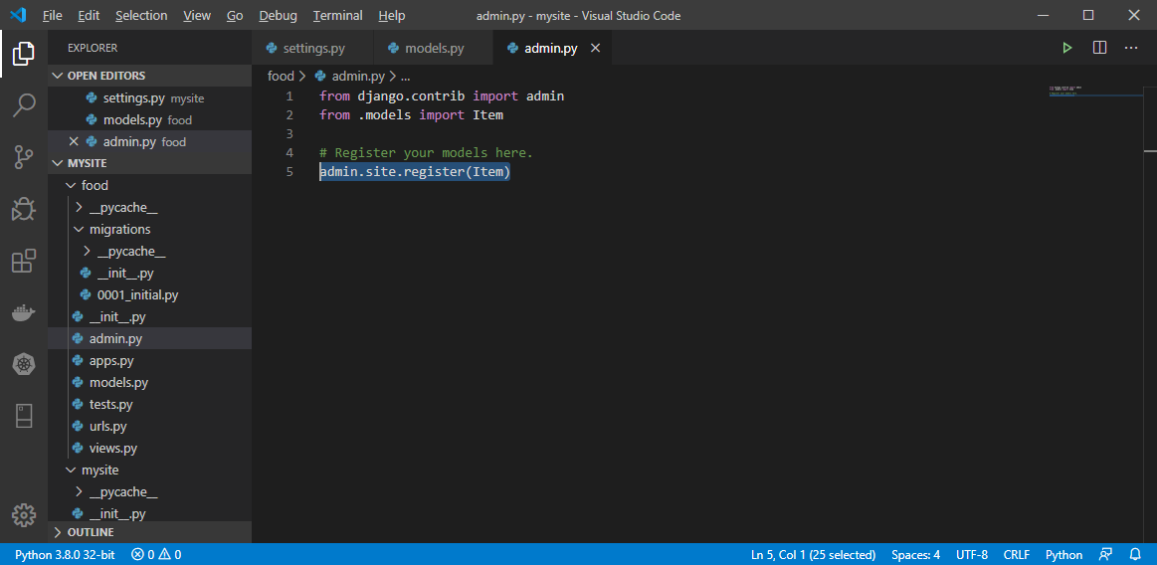Open the Selection menu

click(141, 16)
